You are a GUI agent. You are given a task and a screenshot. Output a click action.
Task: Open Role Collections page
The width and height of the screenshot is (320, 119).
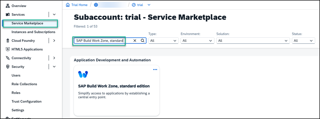tap(24, 84)
